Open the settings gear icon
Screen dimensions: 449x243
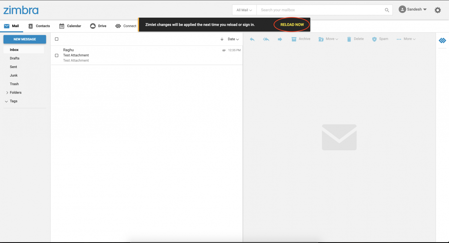[x=438, y=10]
